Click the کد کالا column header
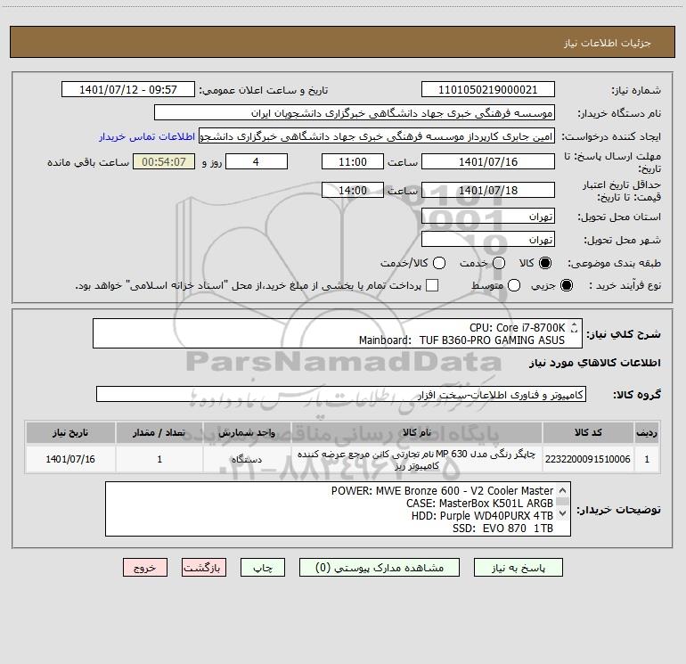This screenshot has height=664, width=686. click(x=588, y=433)
